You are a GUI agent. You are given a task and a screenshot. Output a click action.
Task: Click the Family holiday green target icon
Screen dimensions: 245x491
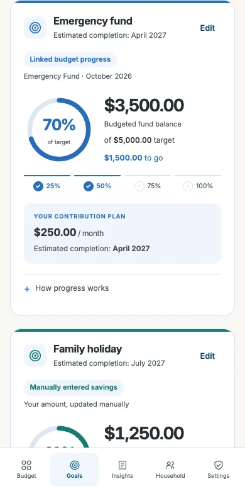click(35, 356)
